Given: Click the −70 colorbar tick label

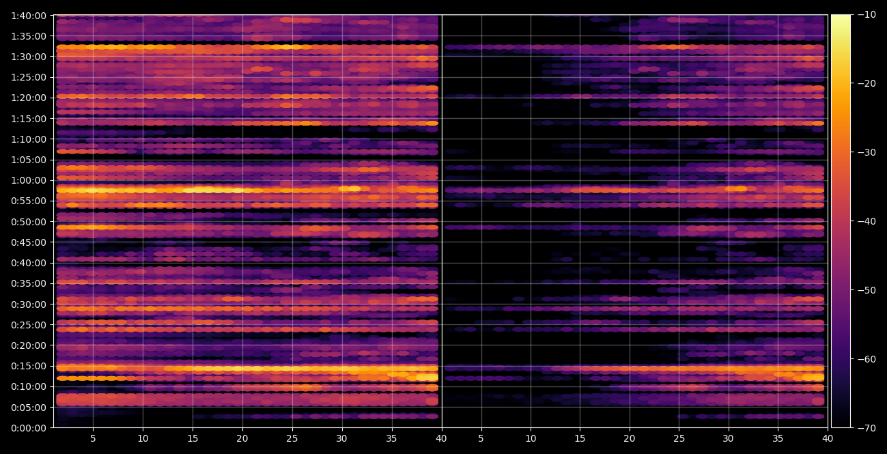Looking at the screenshot, I should tap(867, 428).
